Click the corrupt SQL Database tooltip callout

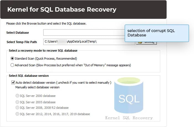coord(157,33)
